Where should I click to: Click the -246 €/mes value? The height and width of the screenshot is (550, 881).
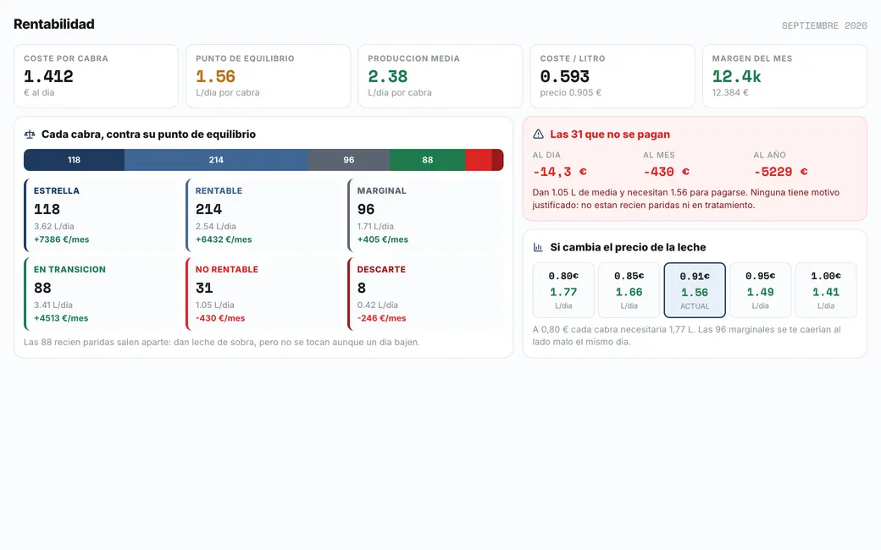[x=381, y=318]
